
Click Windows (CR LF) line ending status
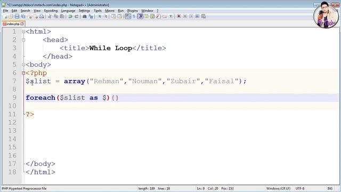(278, 188)
